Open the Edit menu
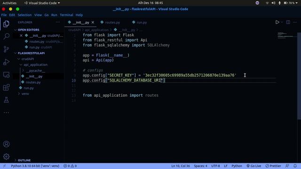Viewport: 301px width, 169px height. click(12, 15)
